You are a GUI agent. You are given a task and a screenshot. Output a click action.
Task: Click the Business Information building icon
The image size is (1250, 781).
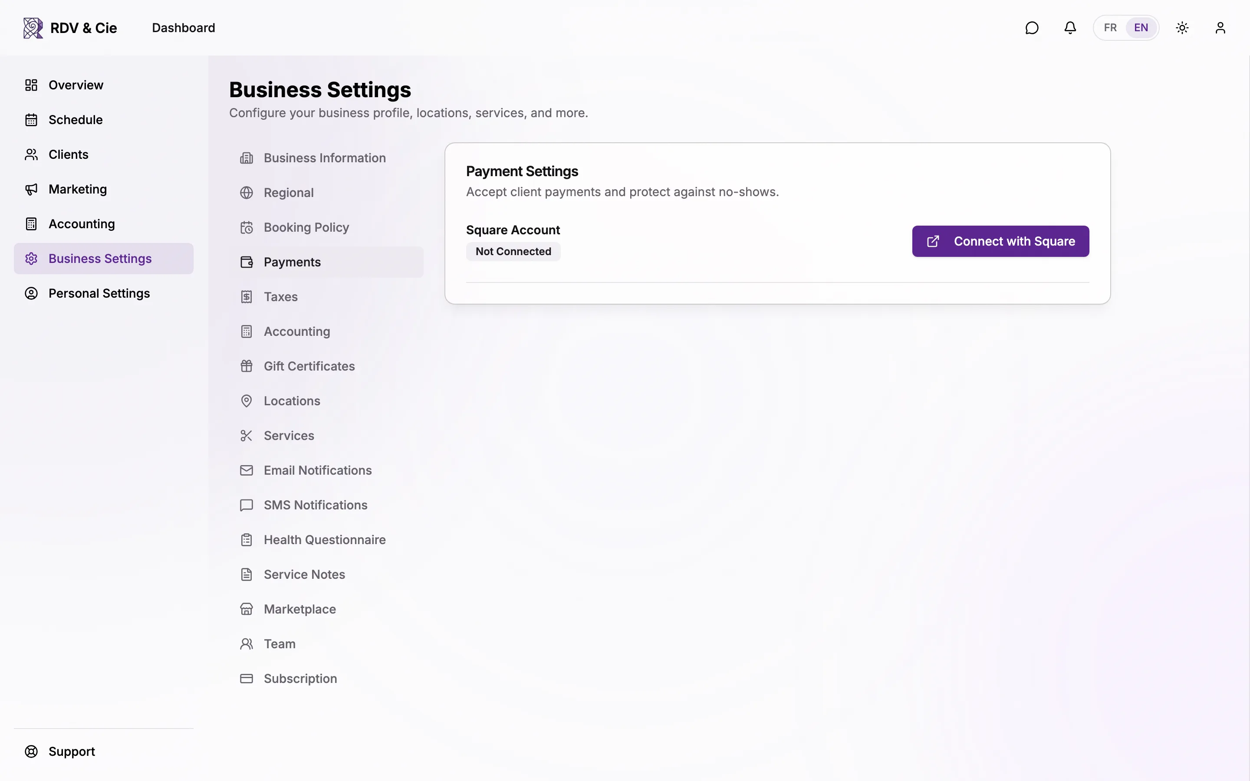[247, 158]
